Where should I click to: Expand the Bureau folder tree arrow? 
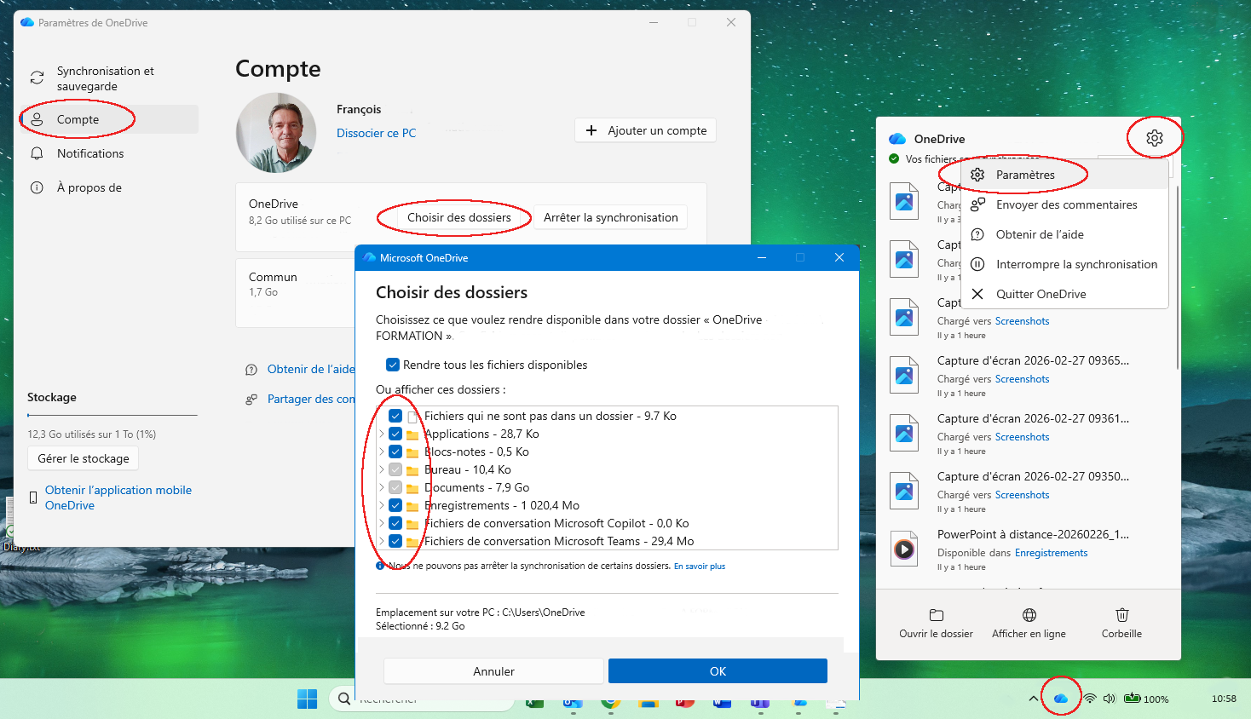pos(381,469)
